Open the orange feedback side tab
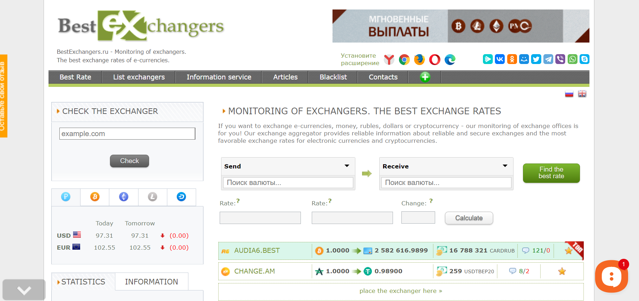This screenshot has width=639, height=301. [x=4, y=96]
